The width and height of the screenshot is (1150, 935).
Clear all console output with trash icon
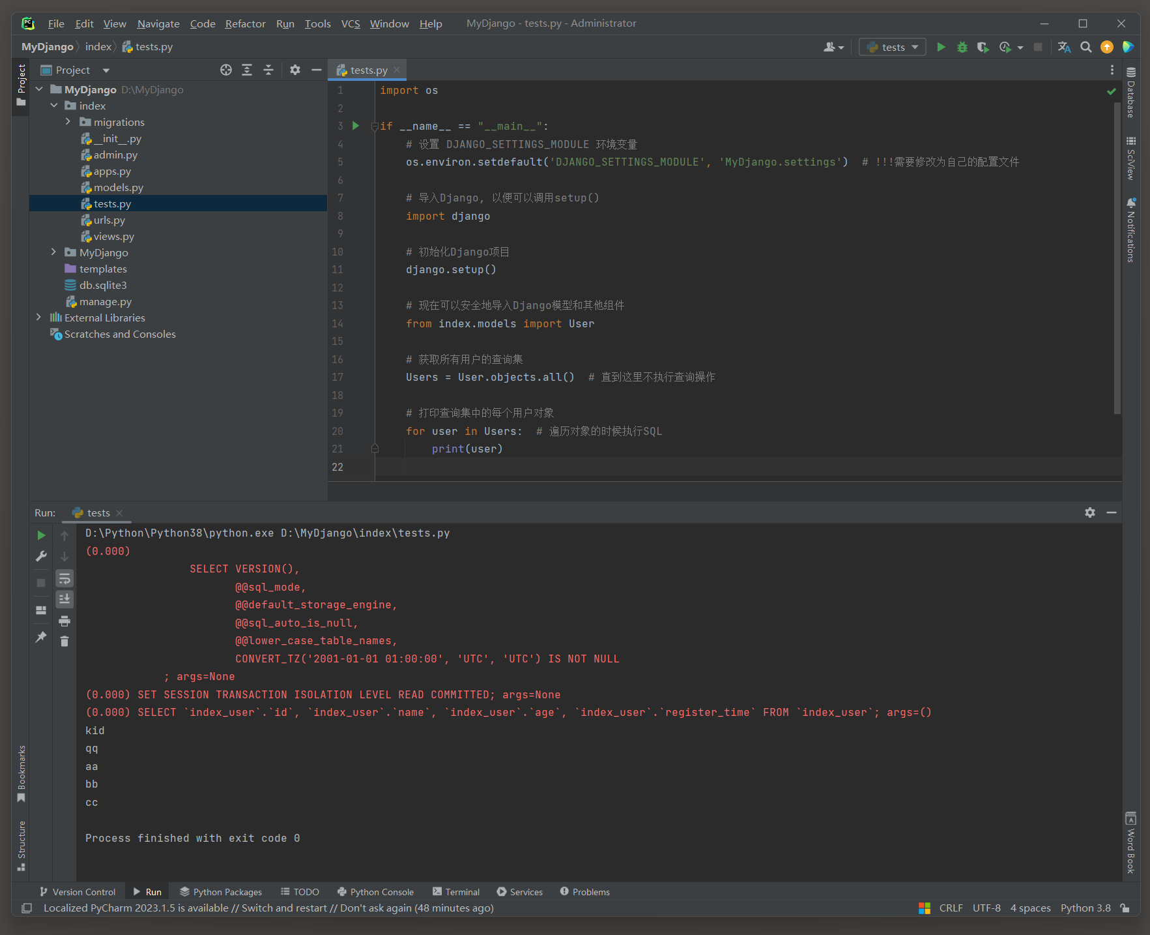pos(65,642)
